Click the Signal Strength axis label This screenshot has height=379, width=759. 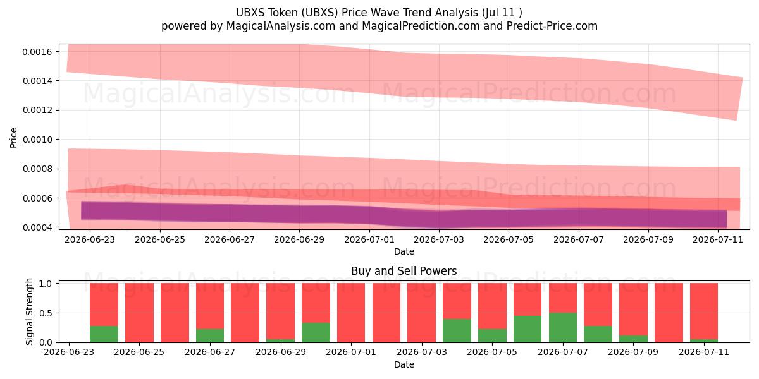point(30,313)
